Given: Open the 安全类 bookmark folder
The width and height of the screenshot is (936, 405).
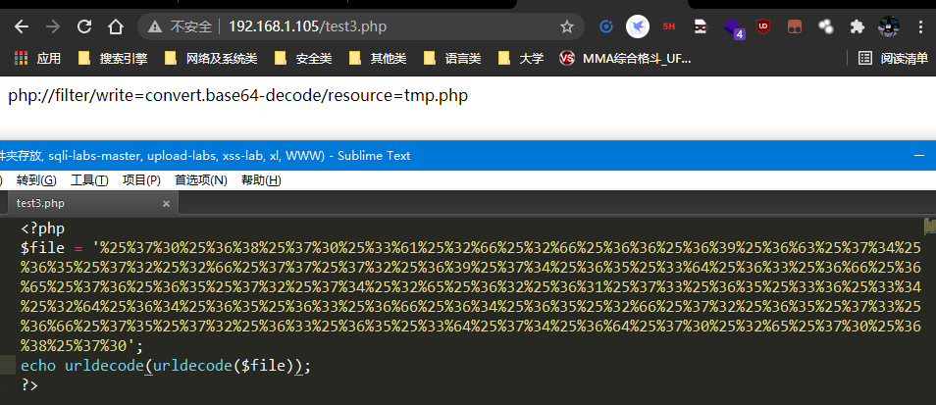Looking at the screenshot, I should [x=302, y=58].
